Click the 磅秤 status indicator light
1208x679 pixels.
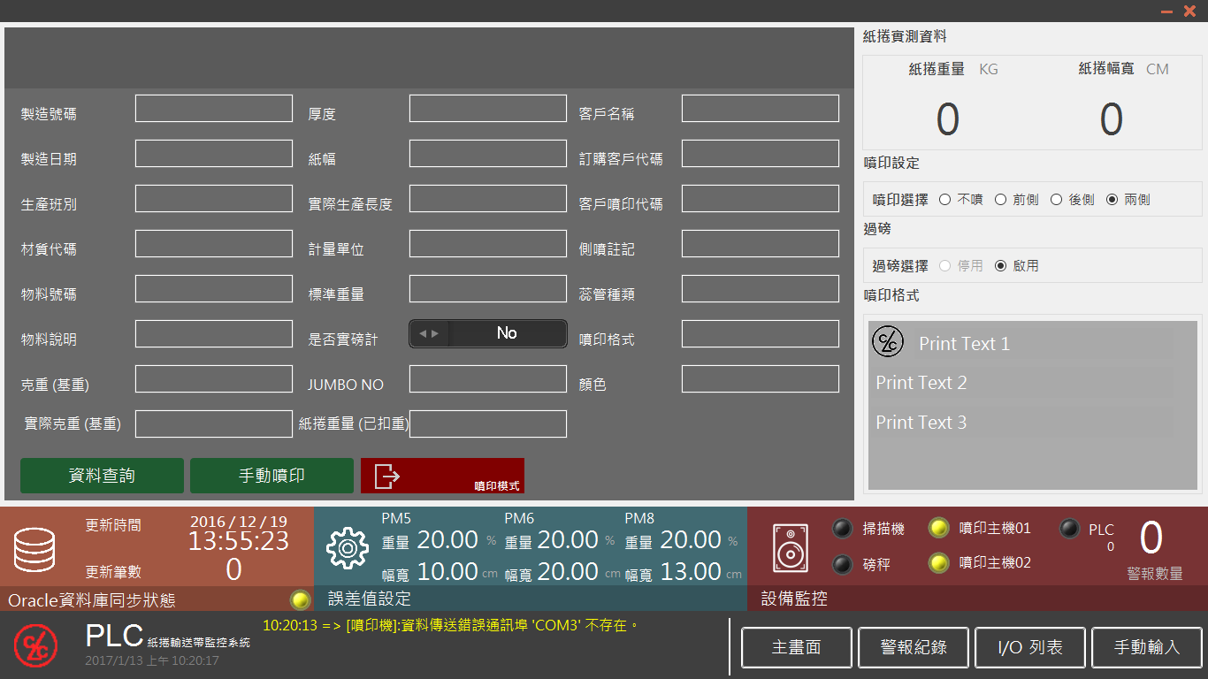coord(843,564)
